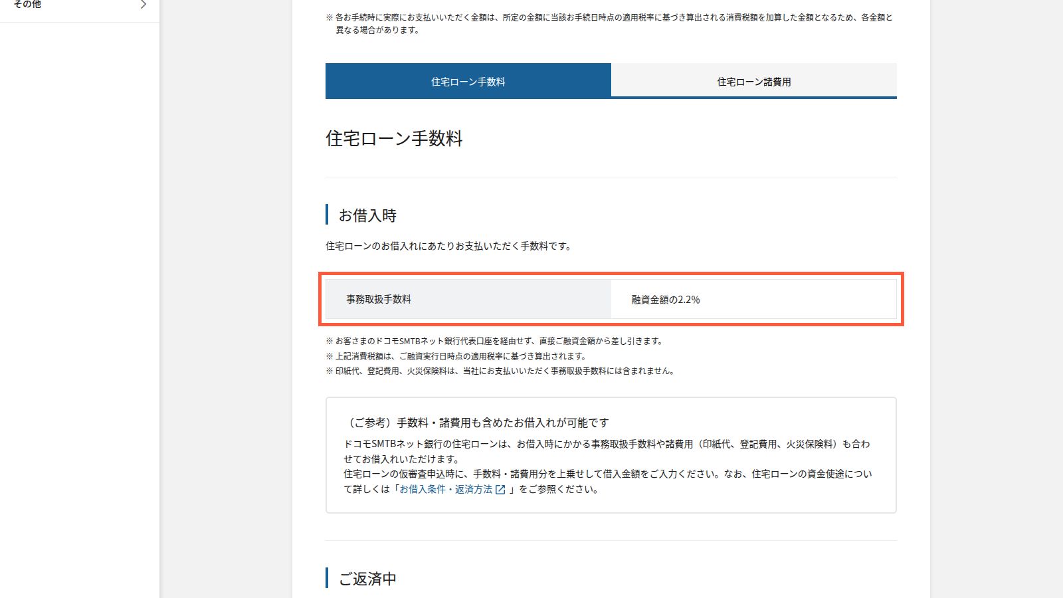Click the ご返済中 section heading

coord(367,579)
